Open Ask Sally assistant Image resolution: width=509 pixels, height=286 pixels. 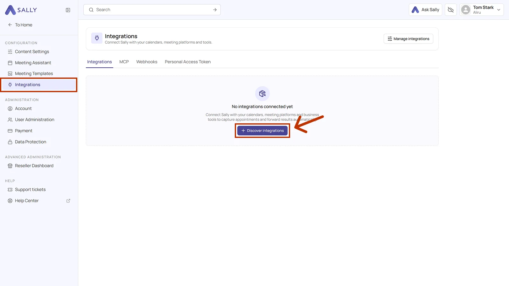tap(425, 10)
